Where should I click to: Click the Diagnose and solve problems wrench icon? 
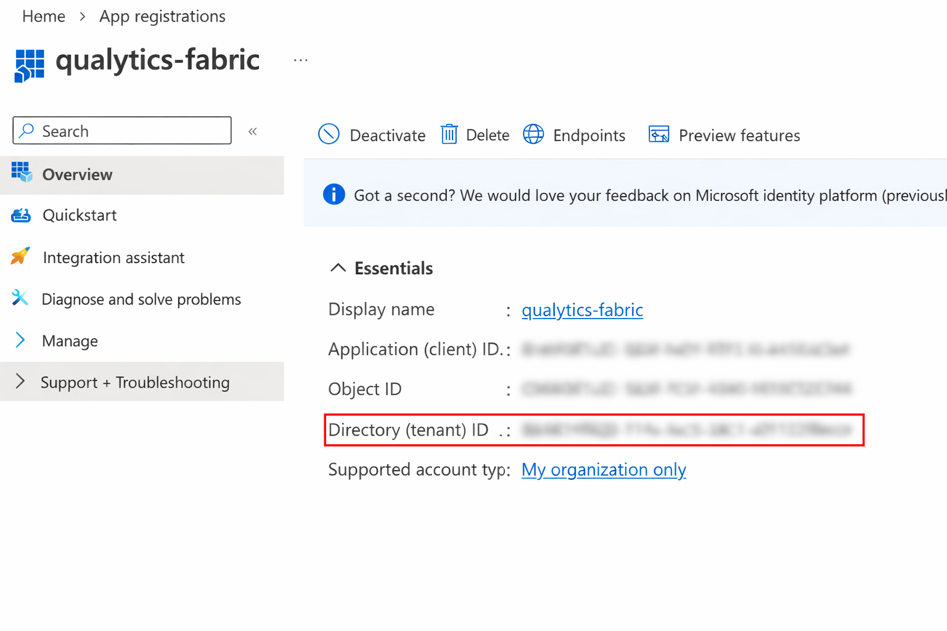coord(20,298)
